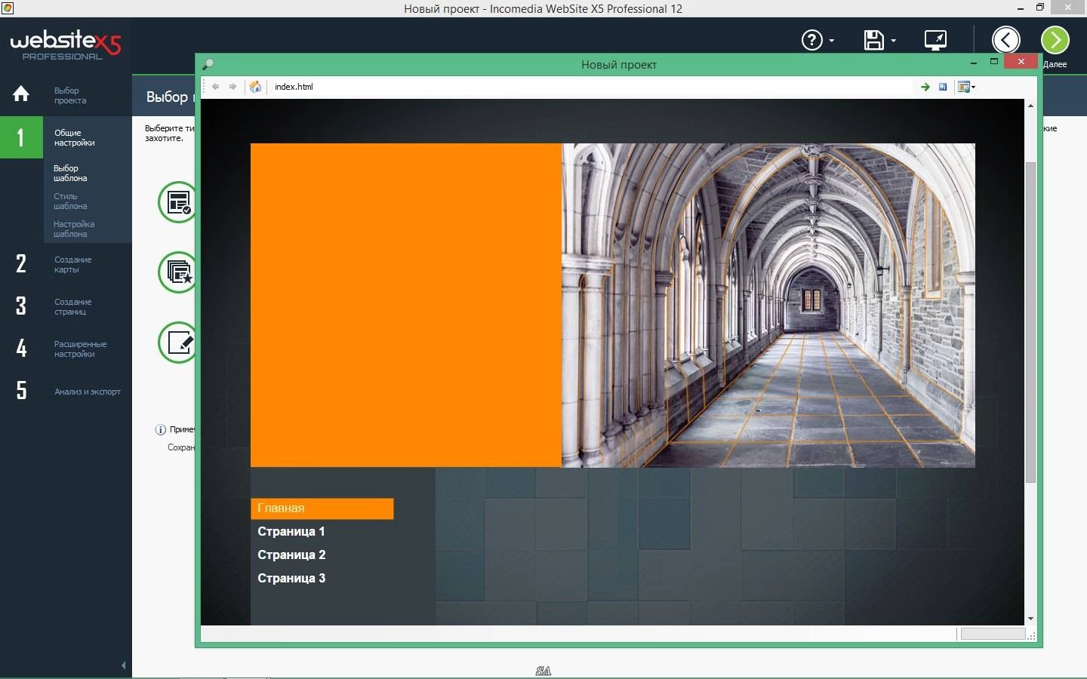Click the WebSite X5 Professional logo
This screenshot has height=679, width=1087.
click(65, 45)
